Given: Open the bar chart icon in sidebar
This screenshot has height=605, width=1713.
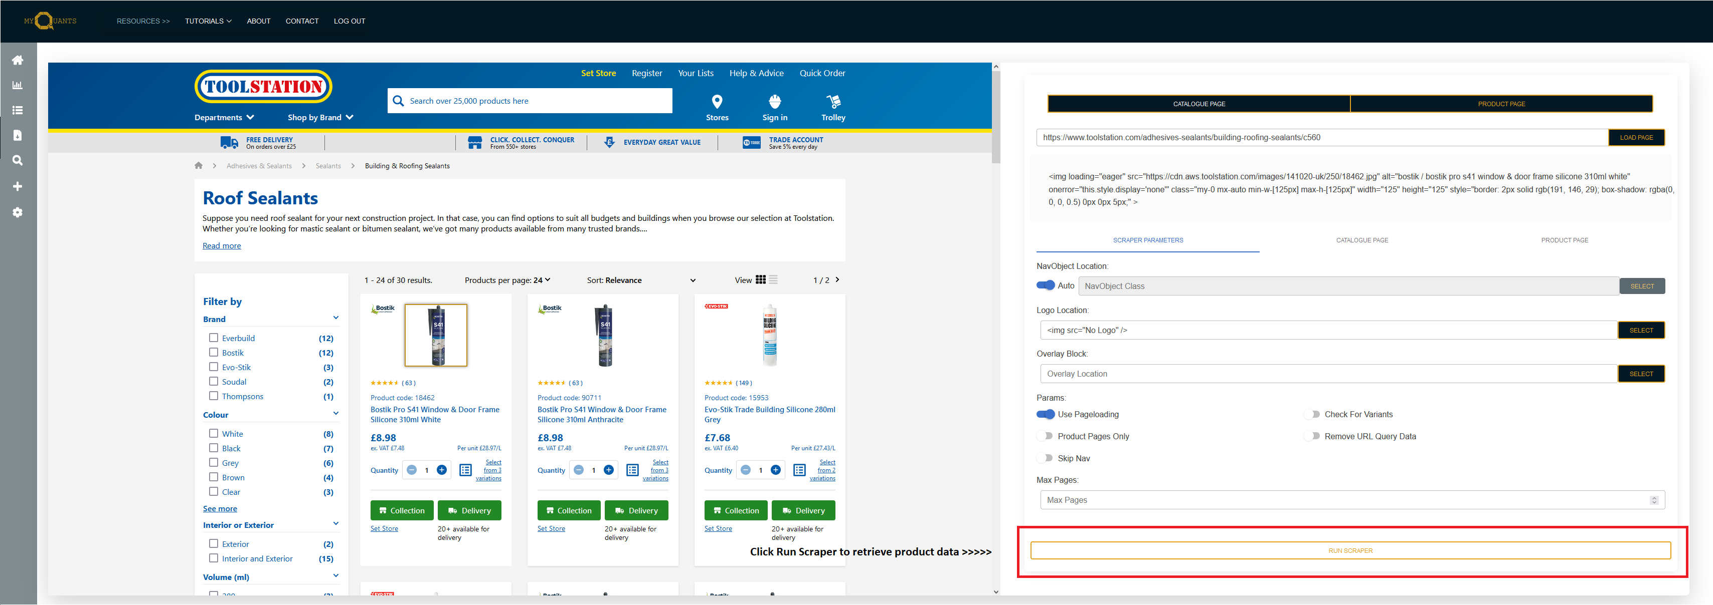Looking at the screenshot, I should point(18,85).
